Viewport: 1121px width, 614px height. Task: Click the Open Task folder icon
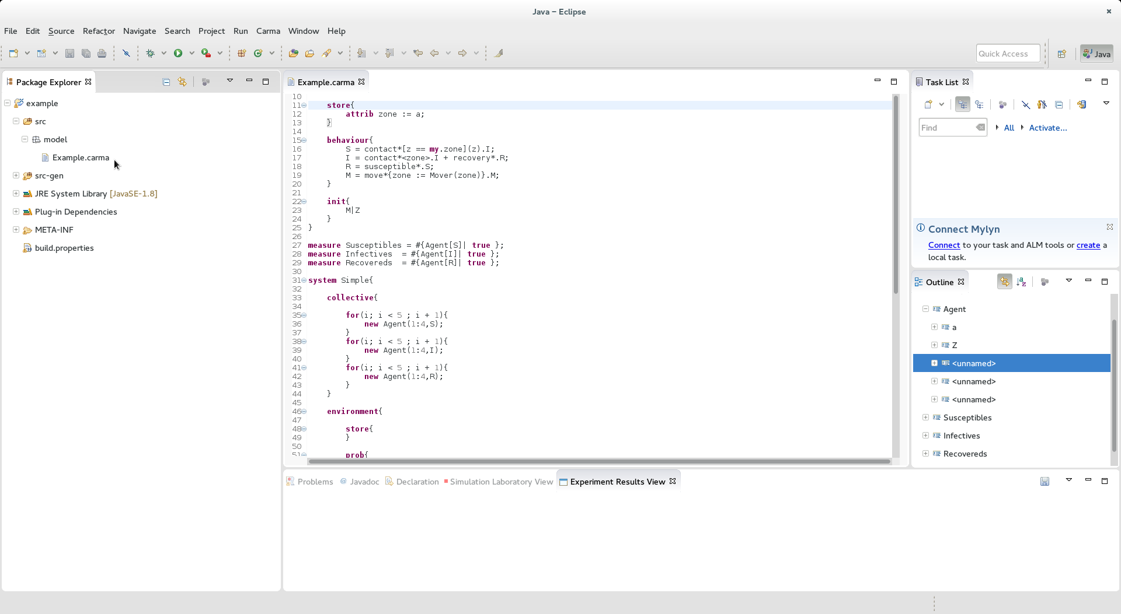click(310, 53)
